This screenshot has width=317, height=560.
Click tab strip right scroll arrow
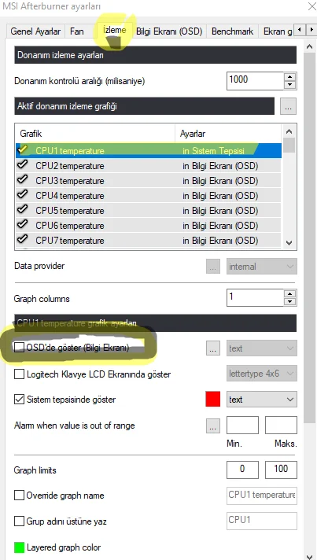click(x=310, y=29)
